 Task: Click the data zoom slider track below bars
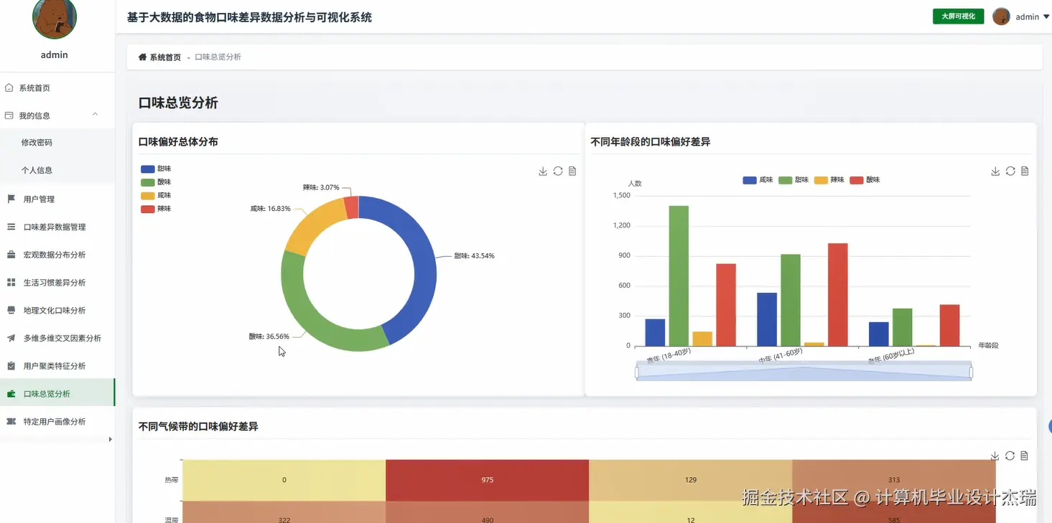click(804, 373)
